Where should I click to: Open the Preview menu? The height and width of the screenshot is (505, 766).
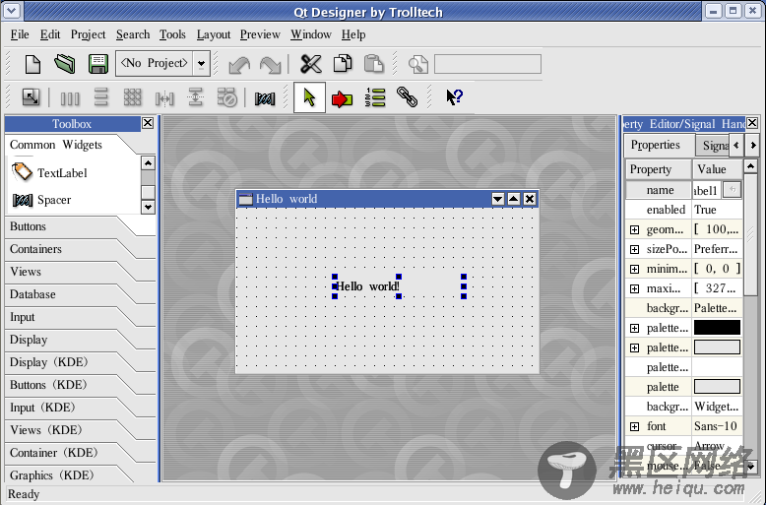260,34
